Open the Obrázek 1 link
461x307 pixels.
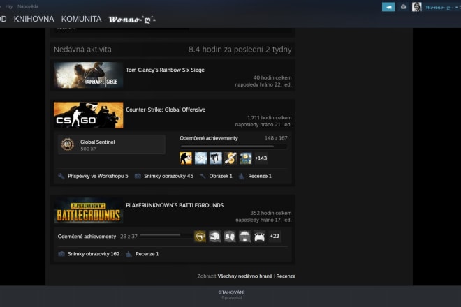pos(221,176)
